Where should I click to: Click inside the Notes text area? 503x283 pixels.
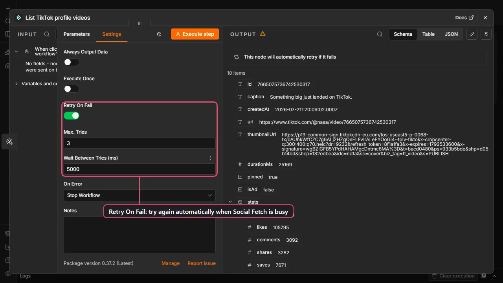pos(140,235)
